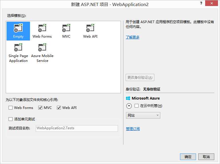220x164 pixels.
Task: Cancel with the 取消 button
Action: 206,157
